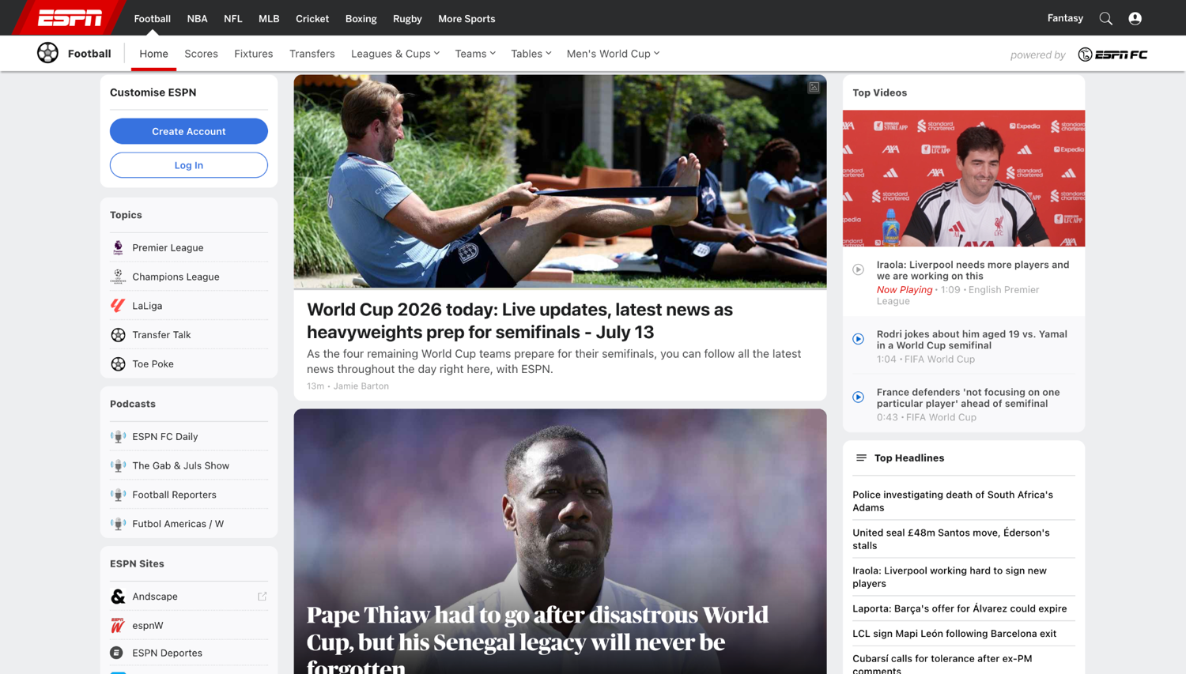Click the Andscape external link icon
This screenshot has height=674, width=1186.
(262, 597)
